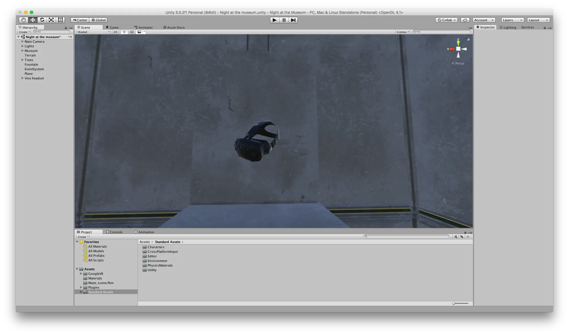Click the Step frame button
Viewport: 569px width, 335px height.
293,20
